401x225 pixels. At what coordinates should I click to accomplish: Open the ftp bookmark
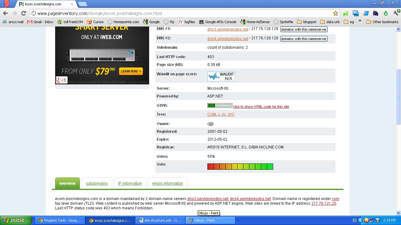169,22
